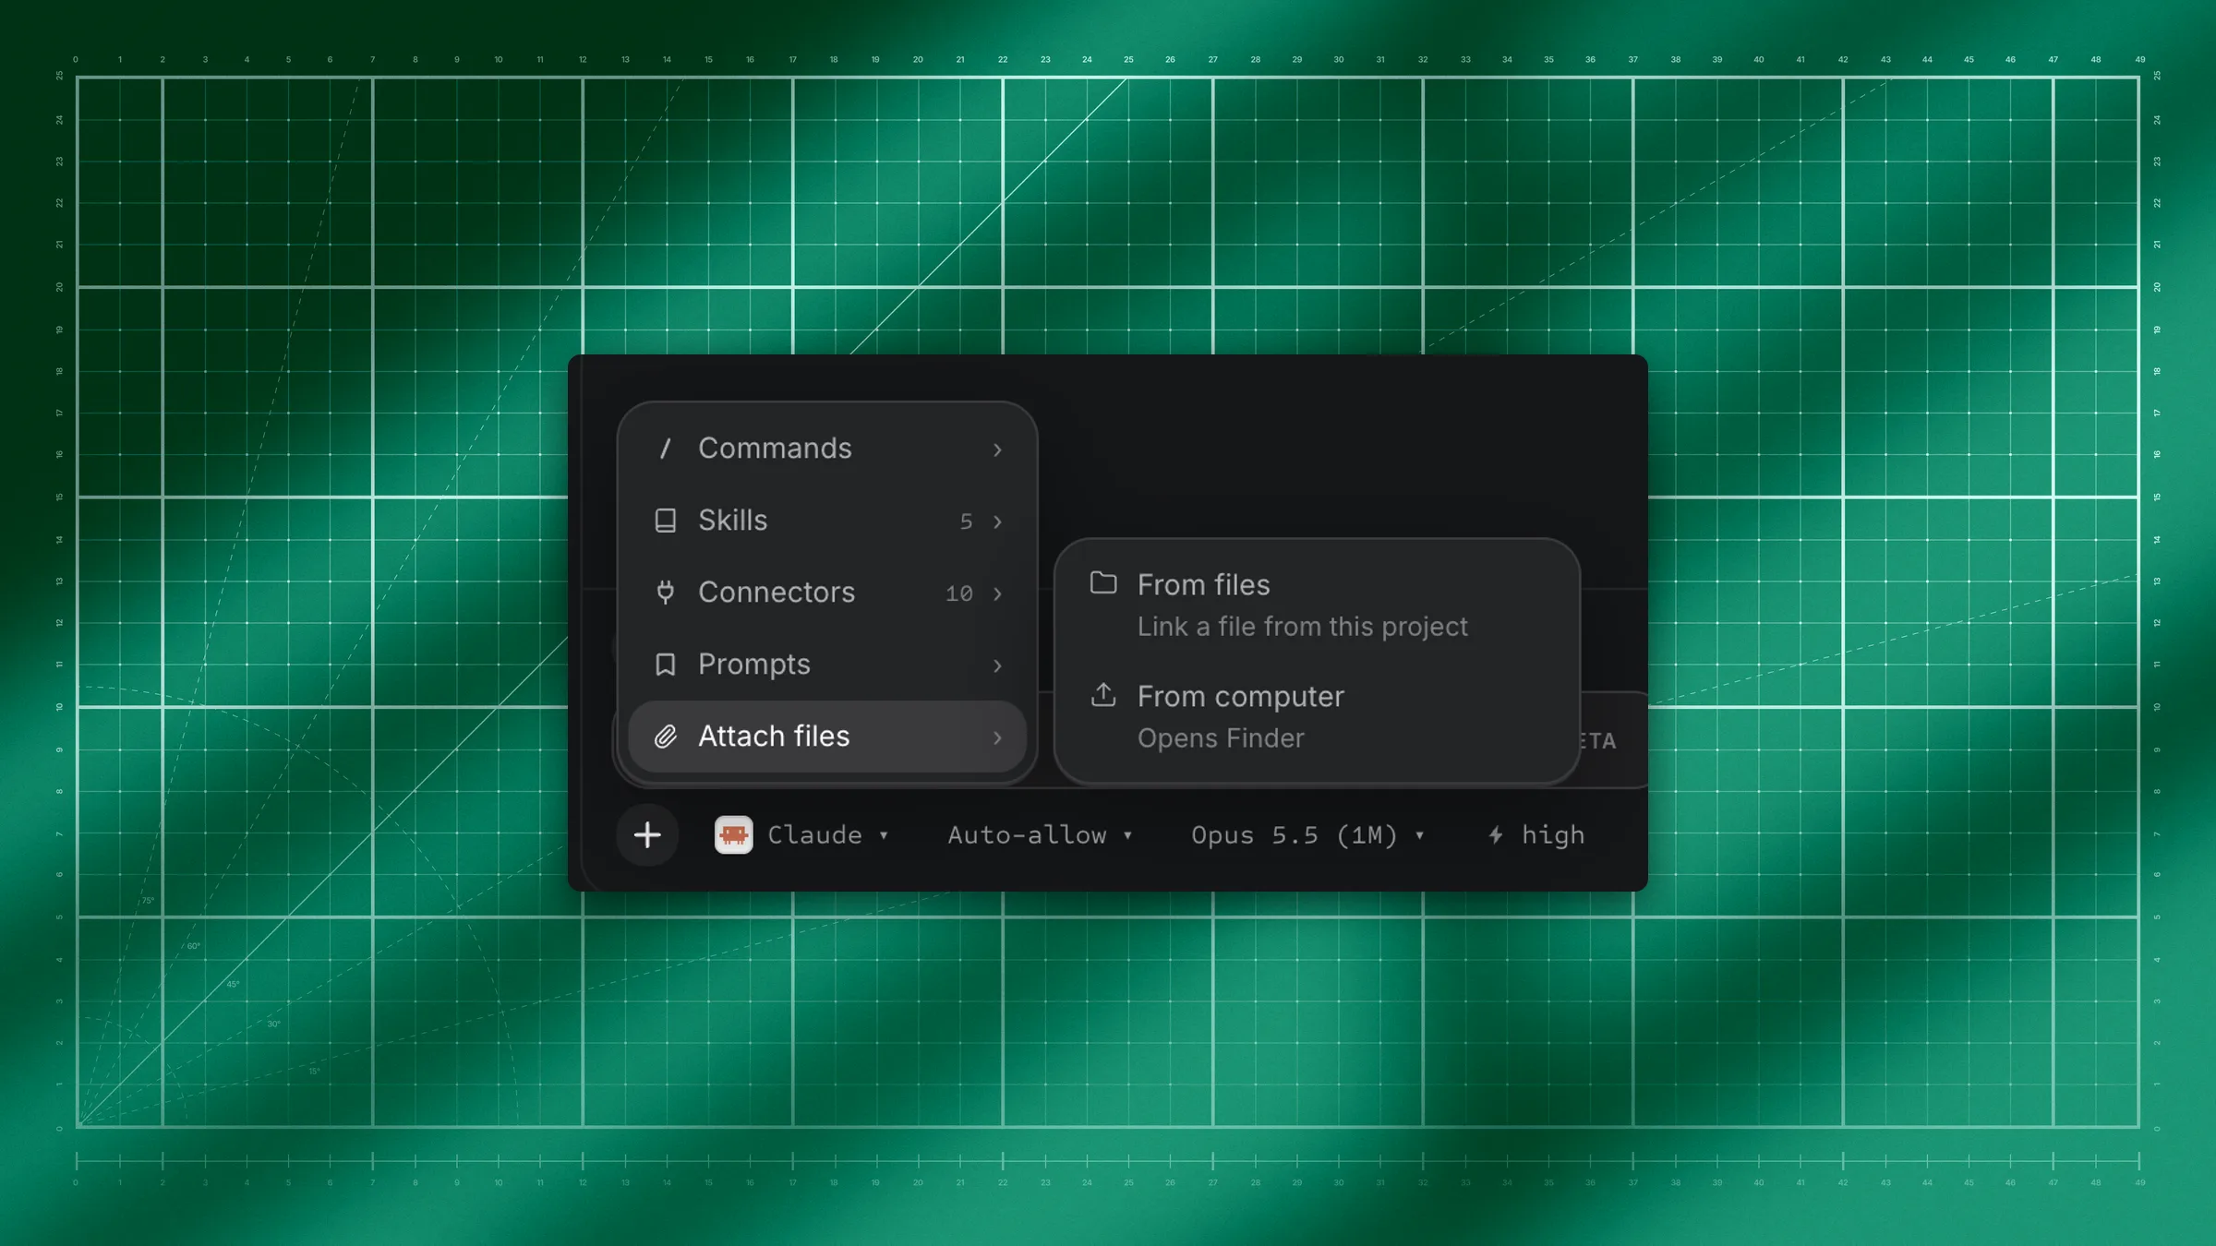Click the book icon next to Skills
2216x1246 pixels.
[665, 521]
